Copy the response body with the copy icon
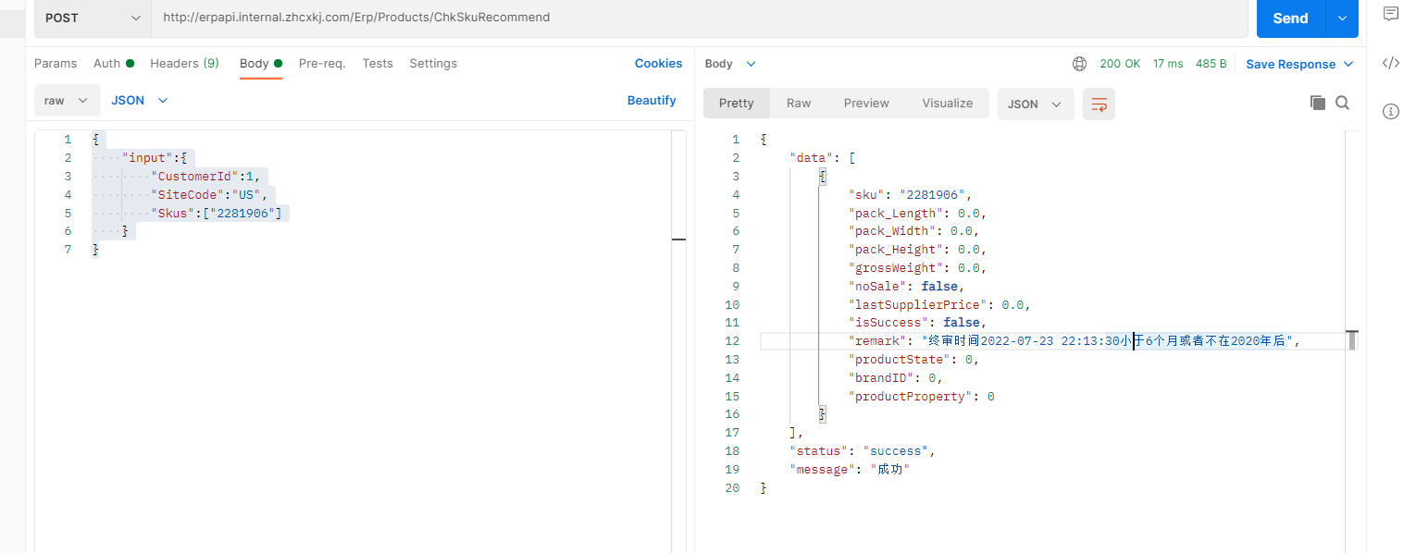This screenshot has width=1416, height=553. (1318, 103)
